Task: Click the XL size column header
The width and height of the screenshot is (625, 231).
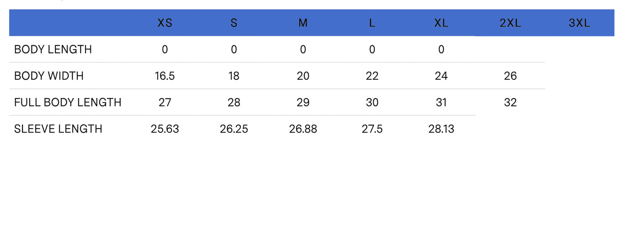Action: [441, 23]
